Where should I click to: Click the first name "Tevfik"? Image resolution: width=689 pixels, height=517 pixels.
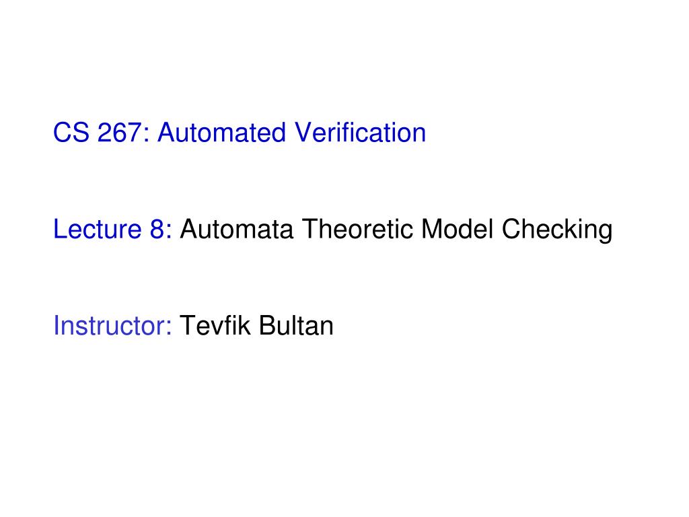coord(216,326)
